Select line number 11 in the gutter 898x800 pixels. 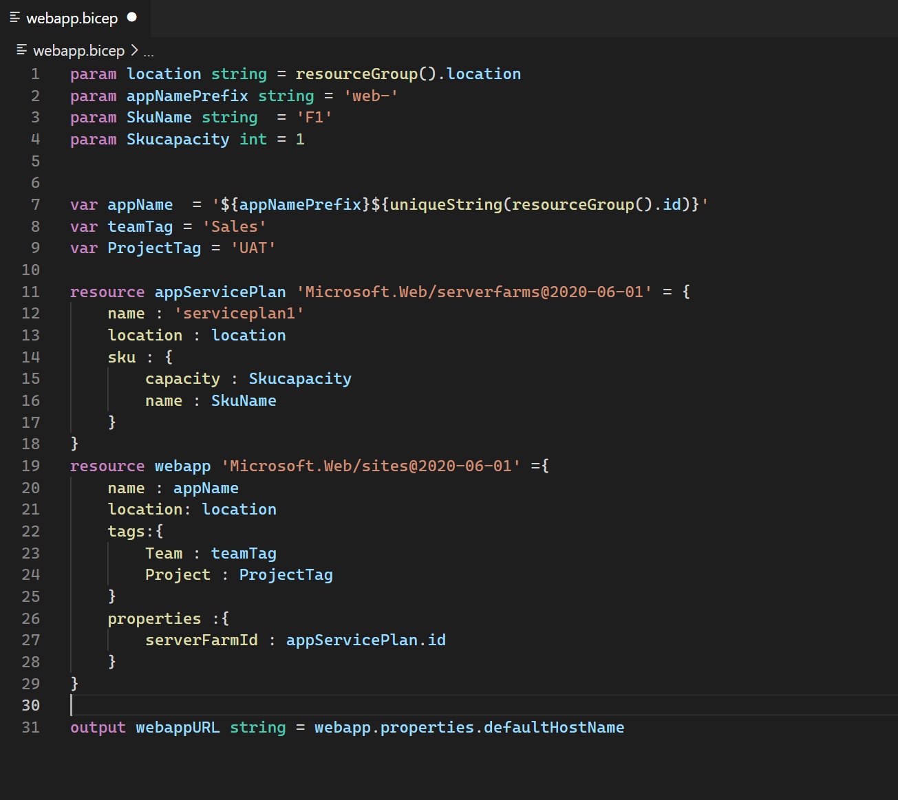click(x=30, y=292)
